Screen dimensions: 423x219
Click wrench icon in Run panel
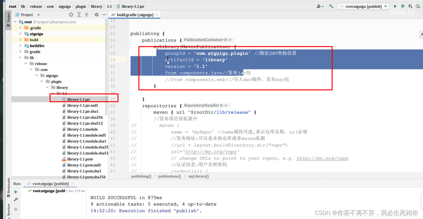[16, 200]
